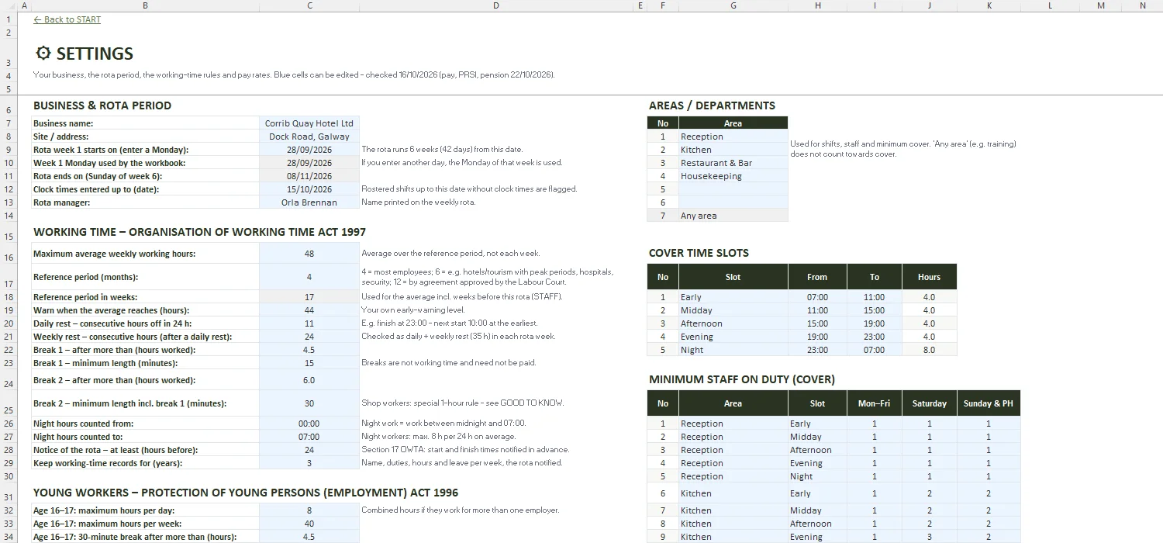Click the Labour Court note for reference period
This screenshot has width=1163, height=543.
click(x=487, y=277)
